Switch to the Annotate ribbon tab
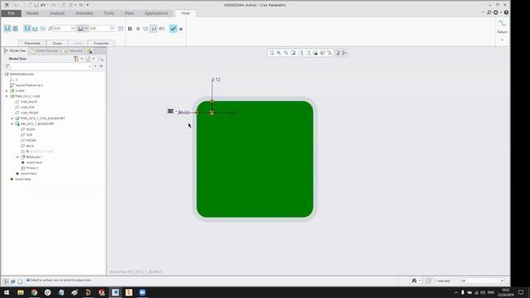530x298 pixels. 84,13
